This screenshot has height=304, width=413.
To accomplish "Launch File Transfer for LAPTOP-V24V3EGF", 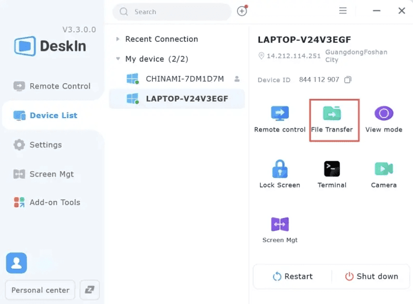I will click(332, 119).
